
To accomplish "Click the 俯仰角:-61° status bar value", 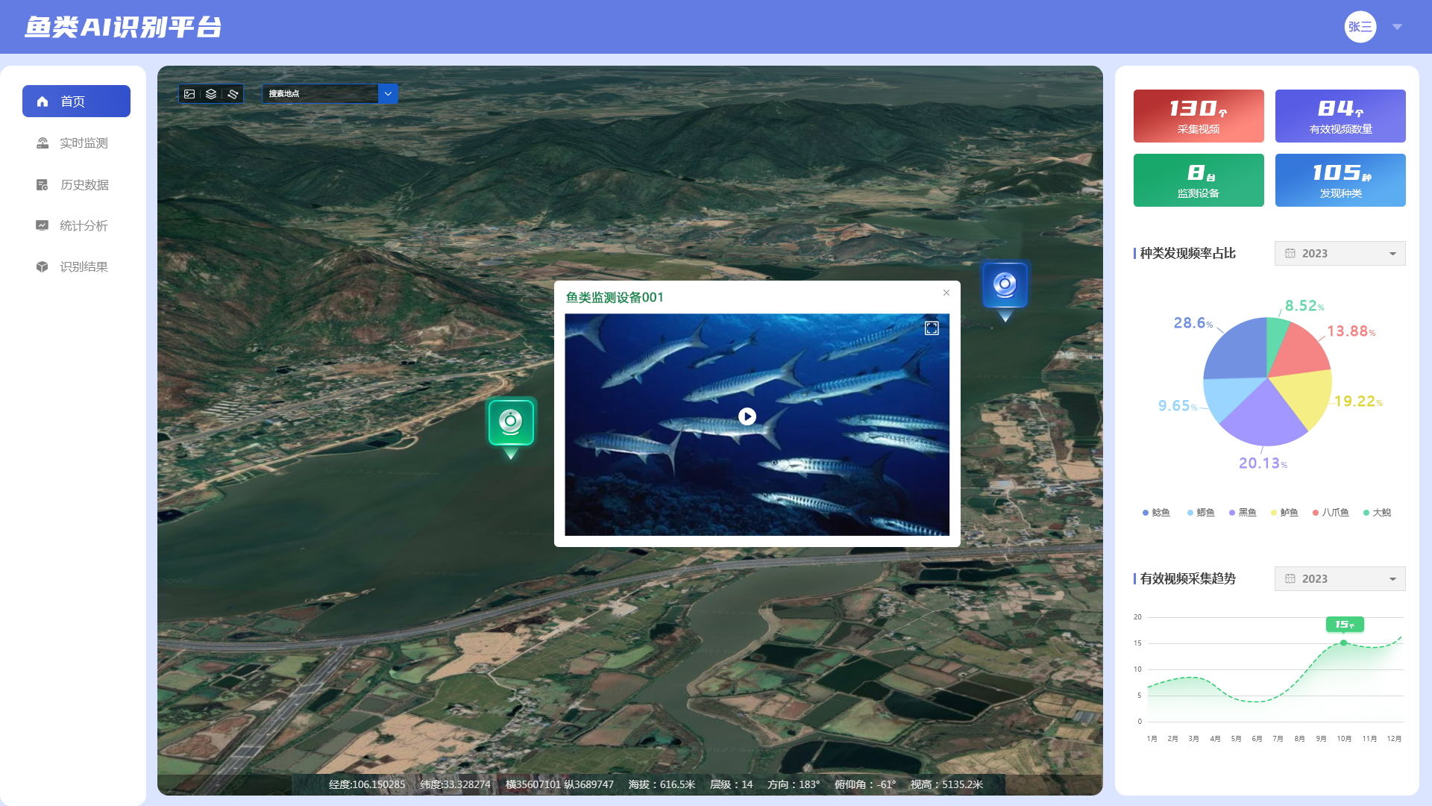I will [865, 784].
